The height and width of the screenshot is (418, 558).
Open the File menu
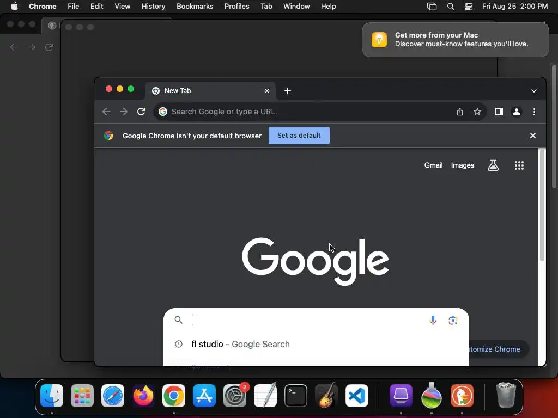coord(74,6)
